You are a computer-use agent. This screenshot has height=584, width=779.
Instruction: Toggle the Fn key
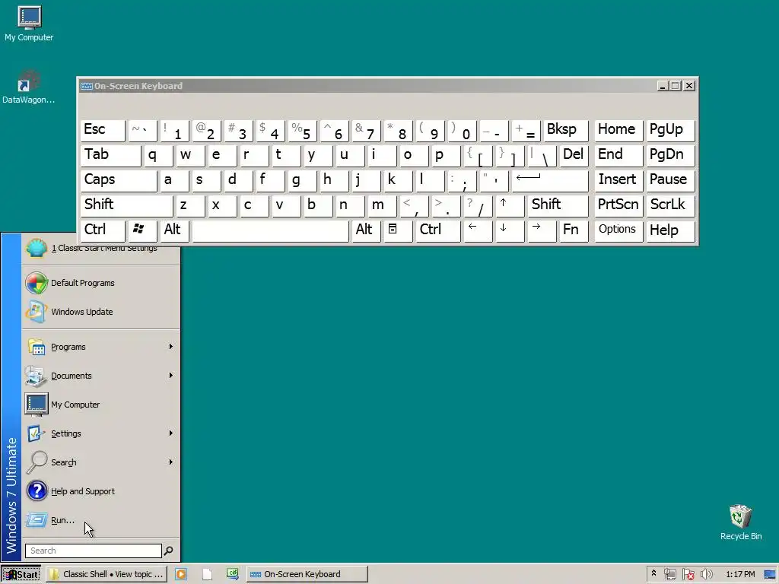pos(574,230)
